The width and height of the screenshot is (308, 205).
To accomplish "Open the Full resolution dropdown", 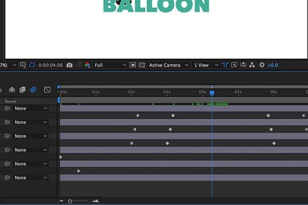I will coord(110,65).
